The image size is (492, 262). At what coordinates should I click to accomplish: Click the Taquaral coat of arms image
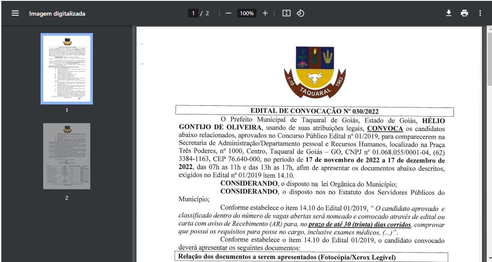tap(315, 72)
